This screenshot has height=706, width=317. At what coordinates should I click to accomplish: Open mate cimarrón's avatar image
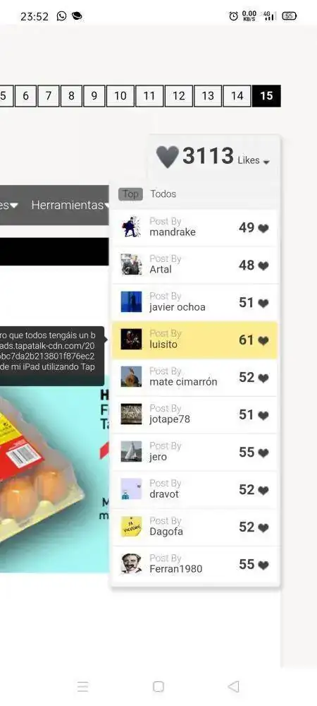pyautogui.click(x=131, y=376)
